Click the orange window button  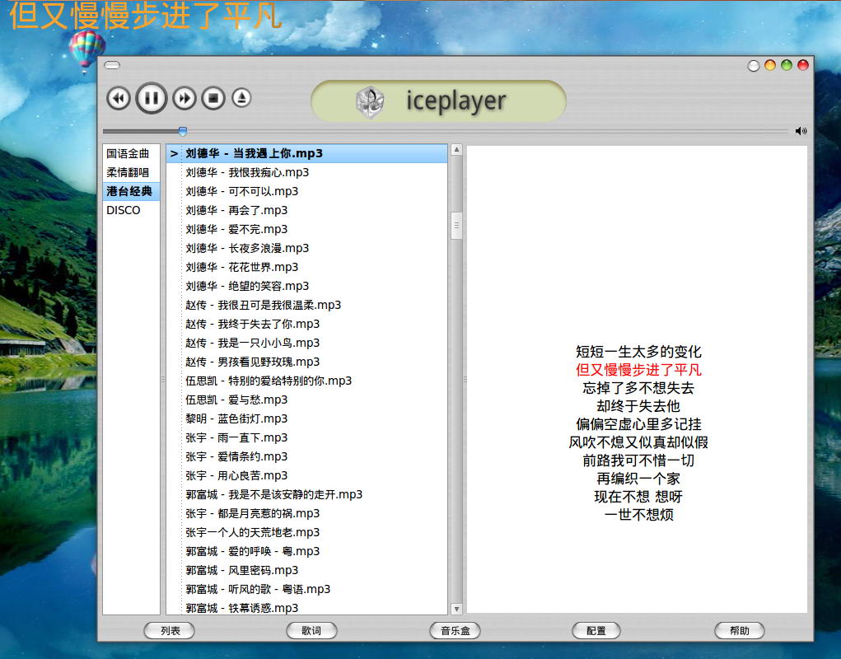(x=769, y=65)
